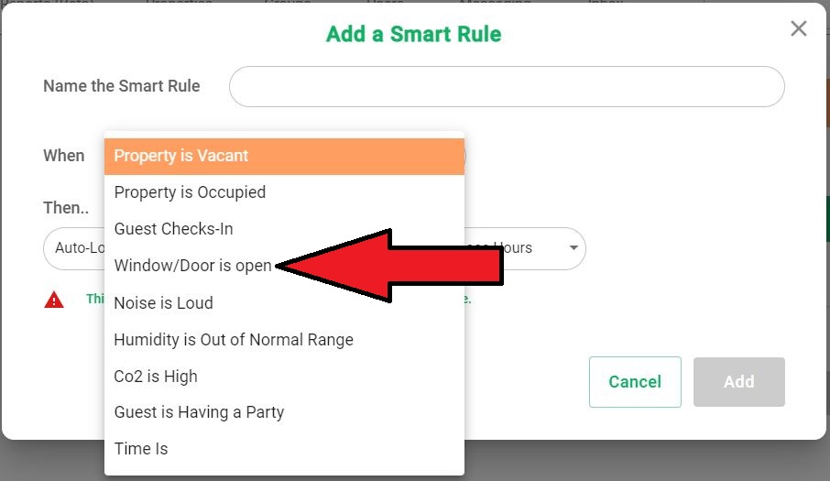This screenshot has height=481, width=830.
Task: Expand the Hours dropdown arrow
Action: 573,247
